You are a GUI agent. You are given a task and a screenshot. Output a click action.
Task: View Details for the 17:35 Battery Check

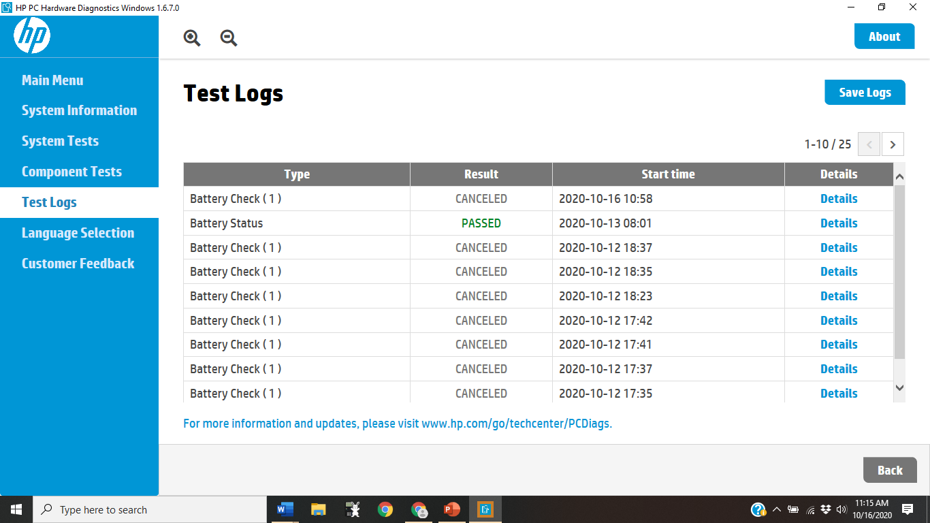839,394
